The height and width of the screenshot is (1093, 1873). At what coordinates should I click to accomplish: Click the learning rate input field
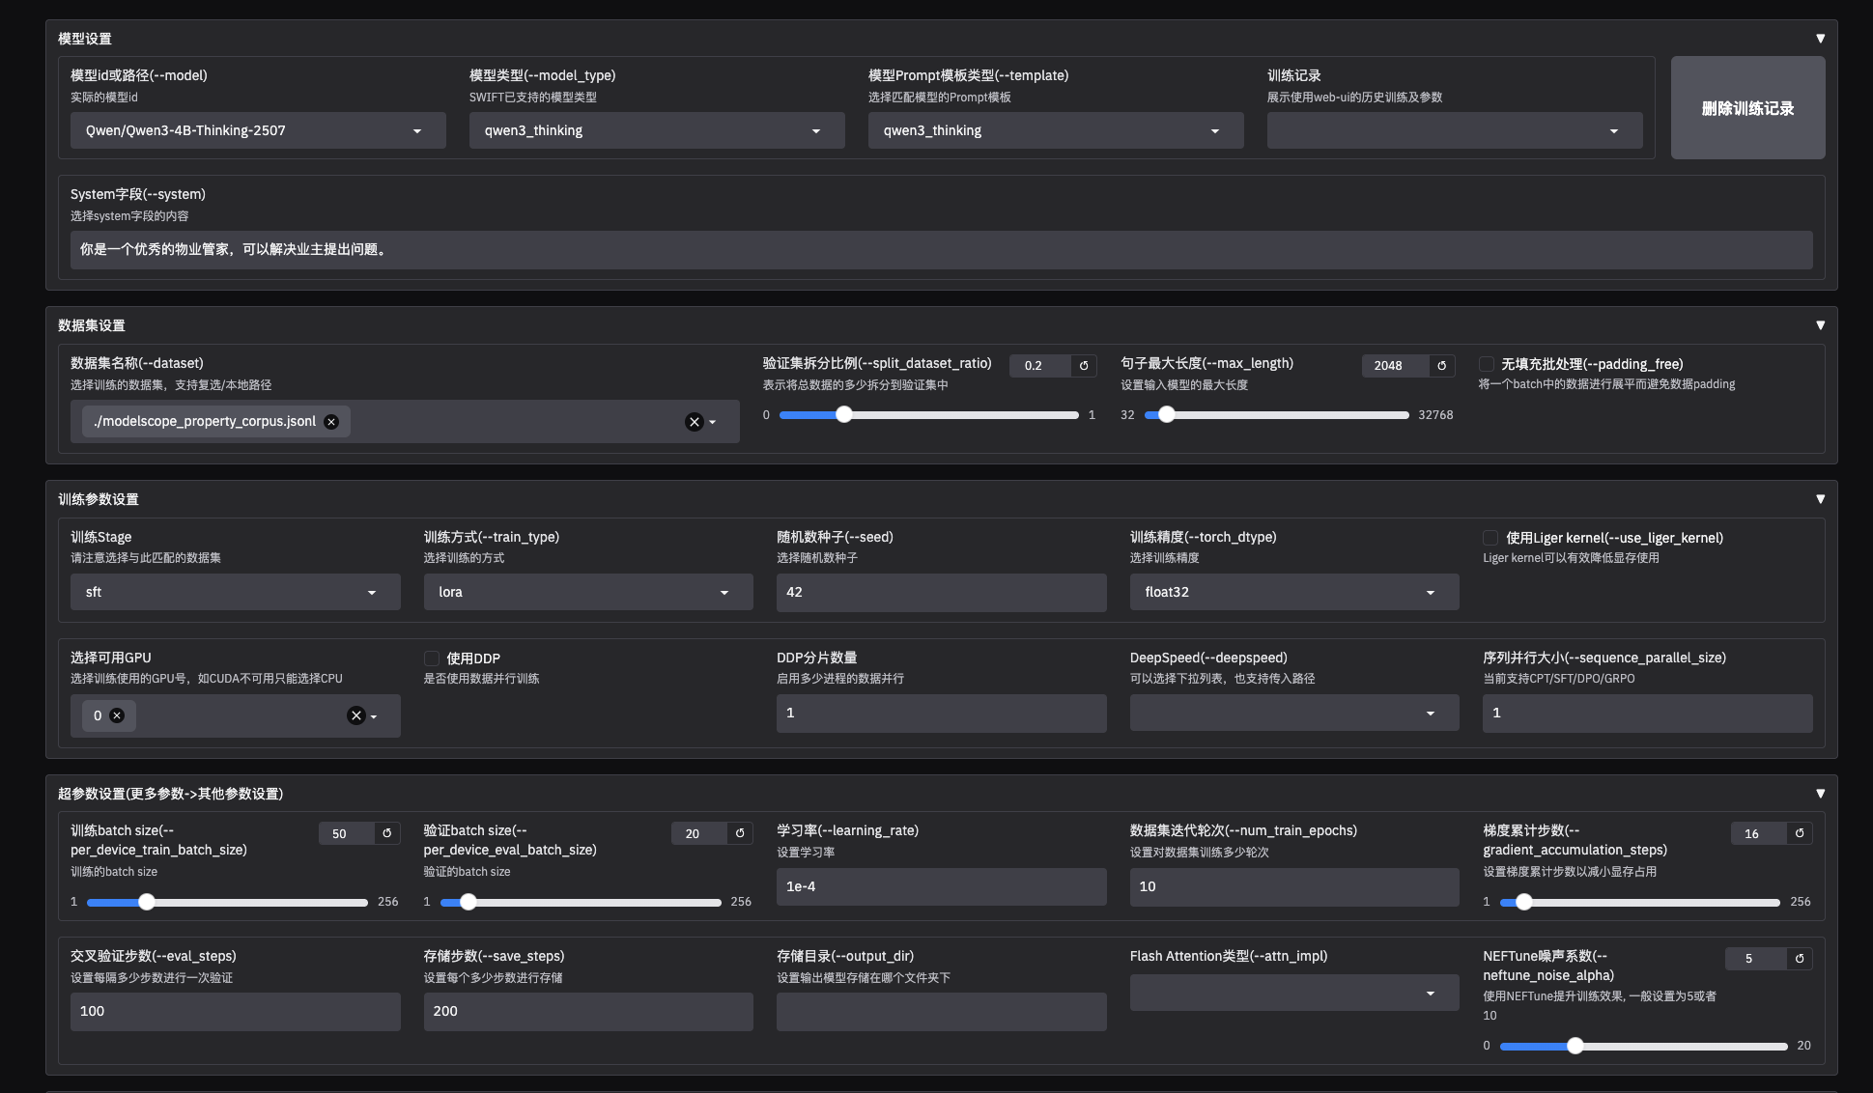[941, 886]
